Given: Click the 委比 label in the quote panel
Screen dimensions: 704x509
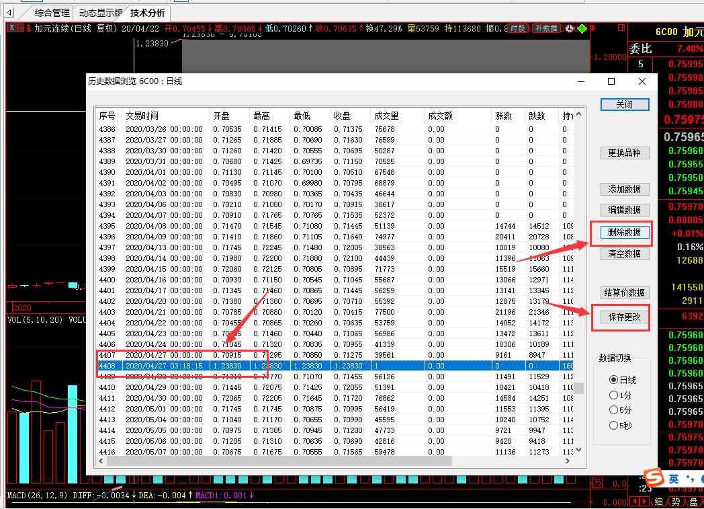Looking at the screenshot, I should tap(640, 48).
